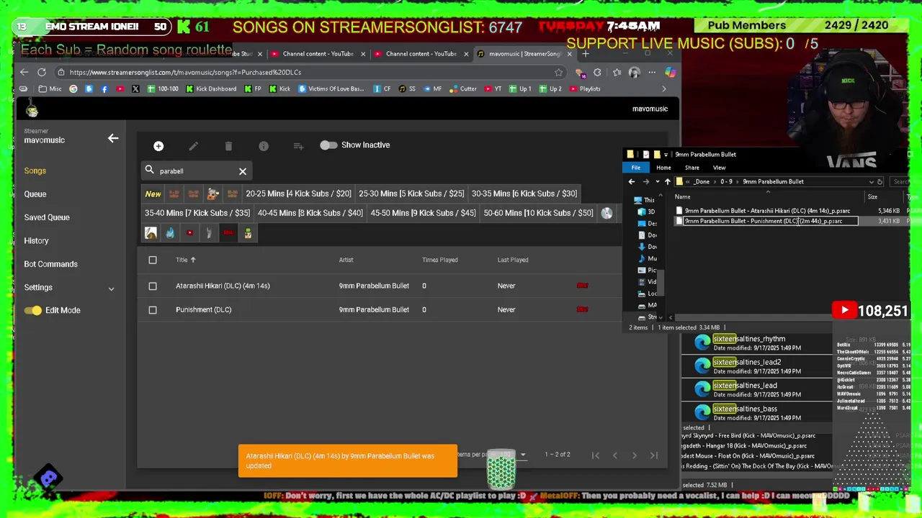Image resolution: width=922 pixels, height=518 pixels.
Task: Collapse sidebar with the back arrow
Action: (x=113, y=138)
